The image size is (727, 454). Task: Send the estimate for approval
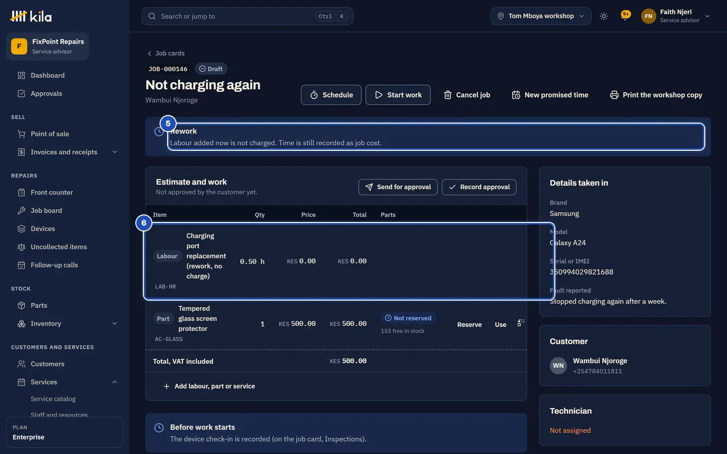click(x=398, y=187)
